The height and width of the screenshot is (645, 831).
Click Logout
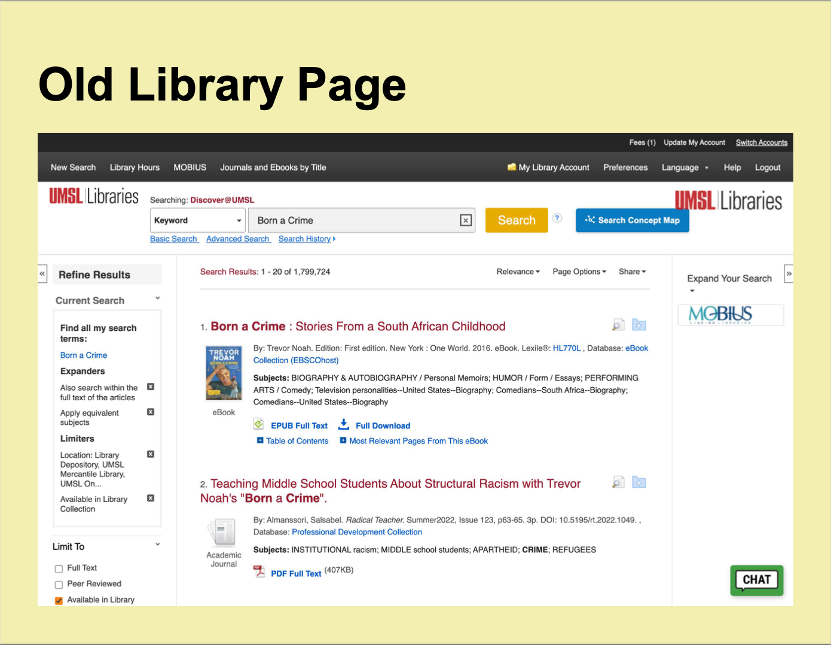click(768, 168)
